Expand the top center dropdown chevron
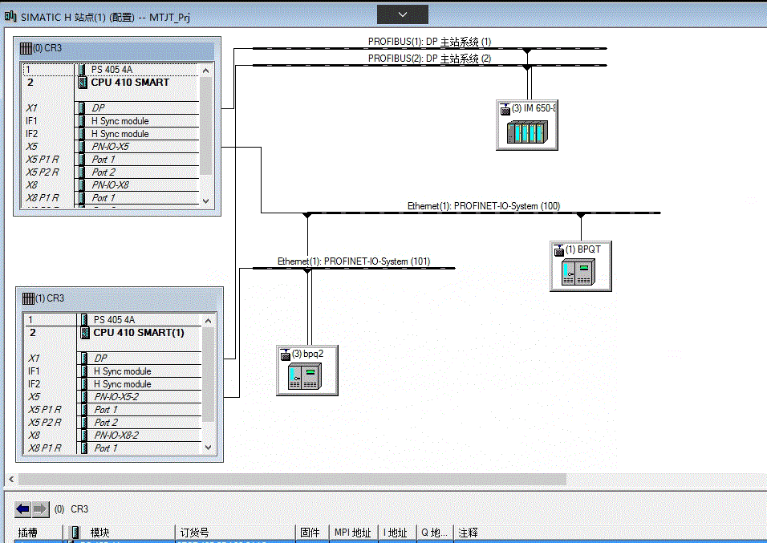 click(x=403, y=14)
